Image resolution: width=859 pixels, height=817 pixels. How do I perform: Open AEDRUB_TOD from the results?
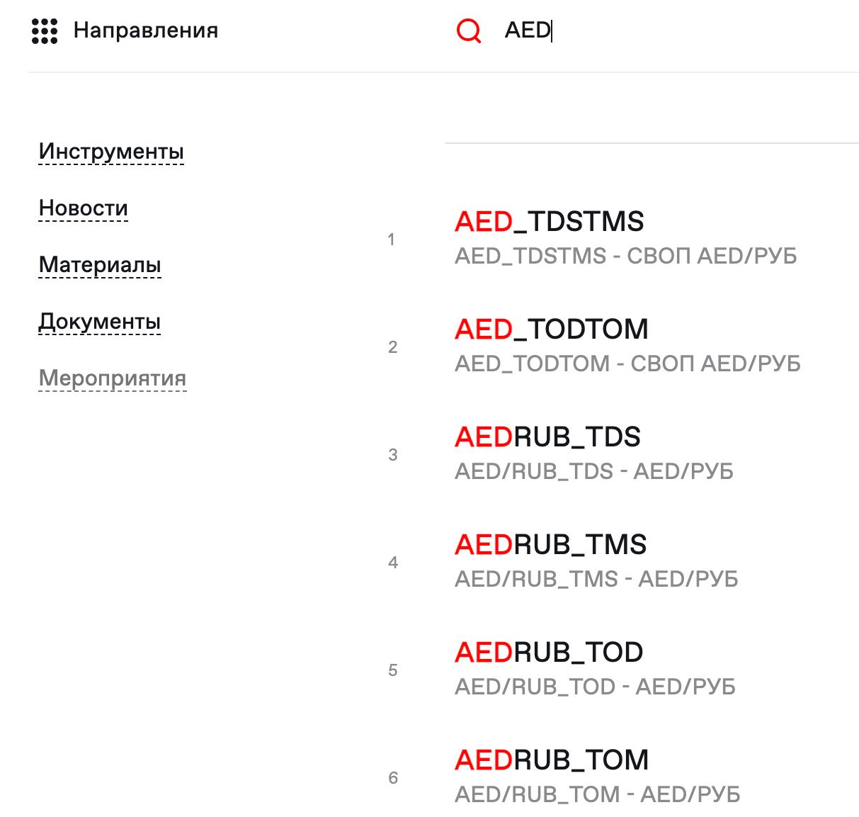pyautogui.click(x=548, y=652)
